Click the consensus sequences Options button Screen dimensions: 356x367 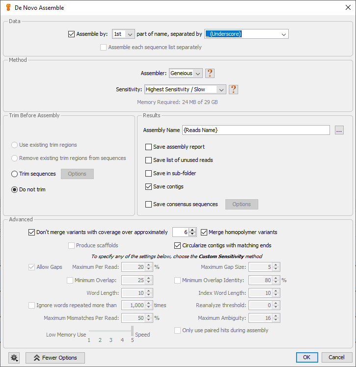[x=242, y=204]
